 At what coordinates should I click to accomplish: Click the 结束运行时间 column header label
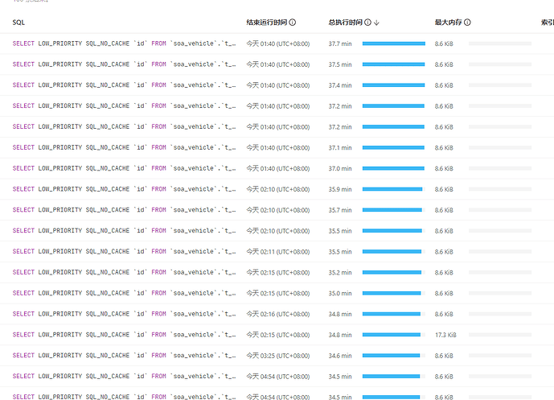[267, 23]
